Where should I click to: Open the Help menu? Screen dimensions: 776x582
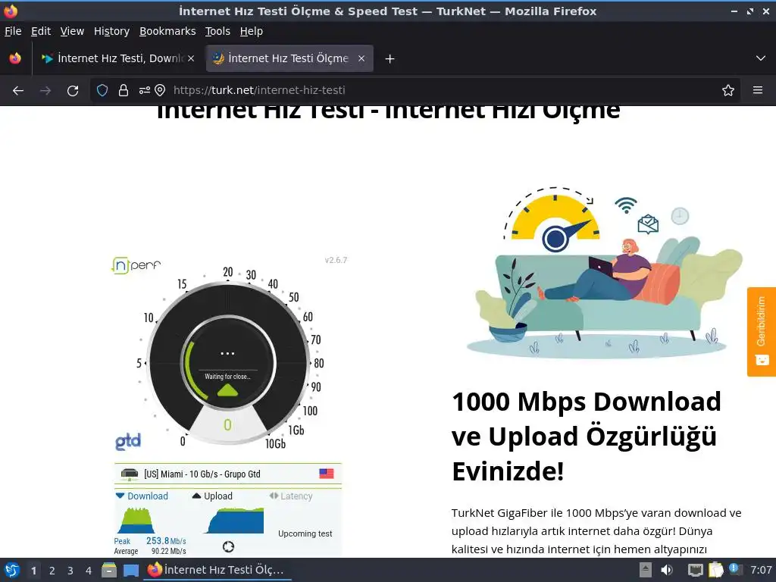point(252,31)
